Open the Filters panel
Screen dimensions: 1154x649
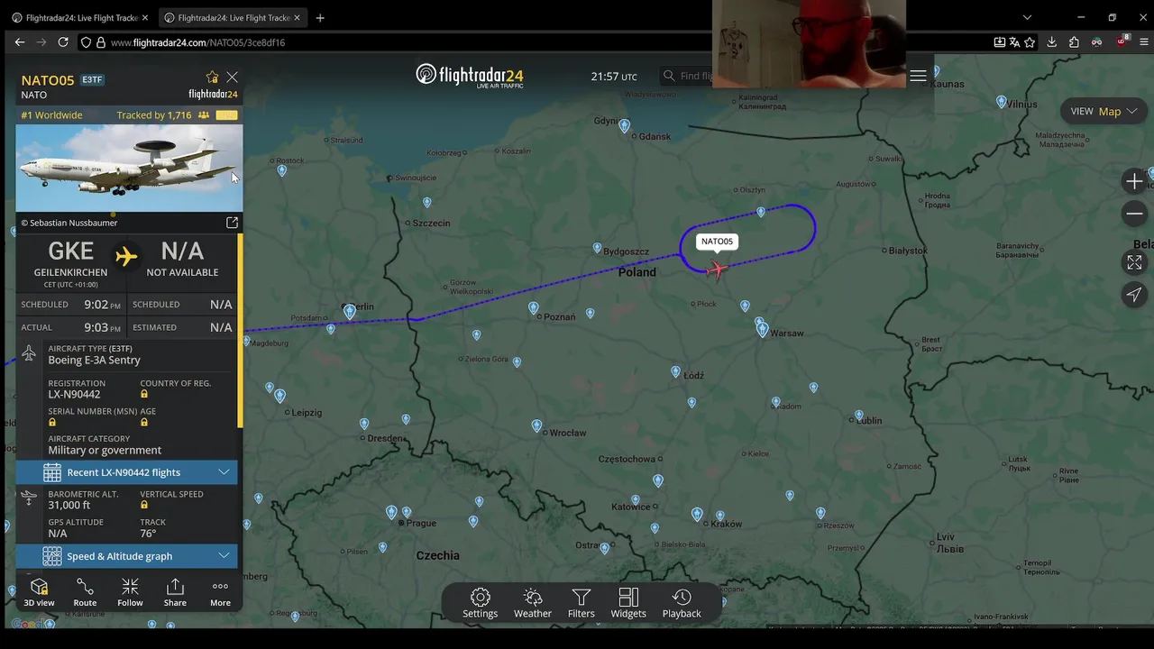(x=581, y=603)
